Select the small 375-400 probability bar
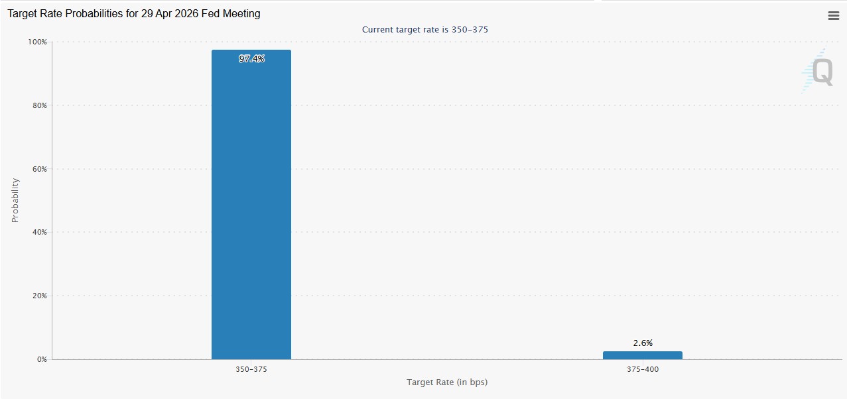The width and height of the screenshot is (847, 399). click(x=642, y=355)
